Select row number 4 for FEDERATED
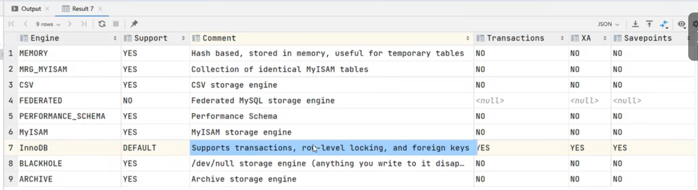 [10, 101]
